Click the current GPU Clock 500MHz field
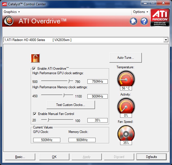 click(47, 140)
